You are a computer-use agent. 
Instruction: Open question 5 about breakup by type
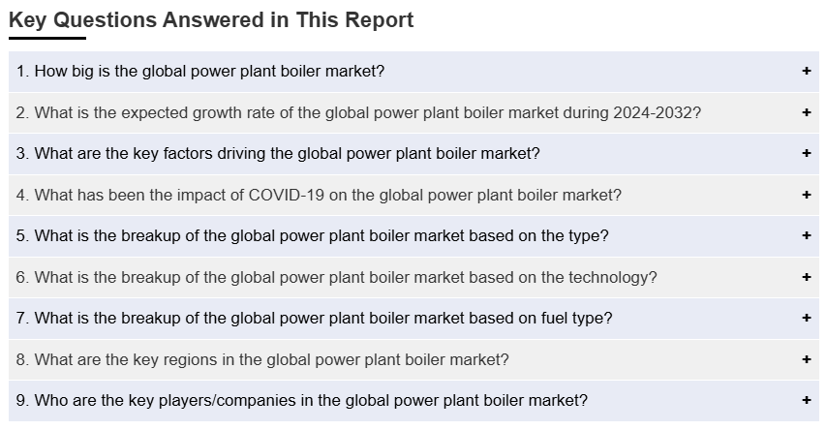click(x=312, y=235)
